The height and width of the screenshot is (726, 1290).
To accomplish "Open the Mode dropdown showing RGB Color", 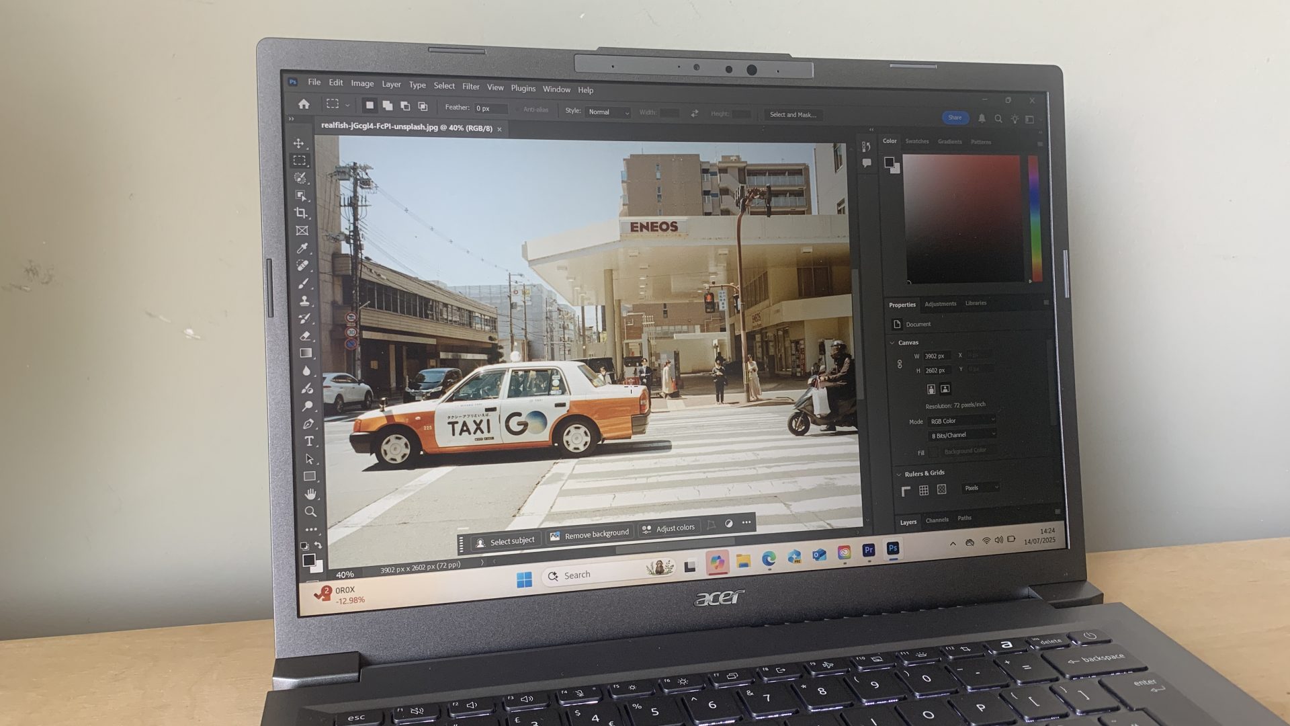I will click(961, 419).
